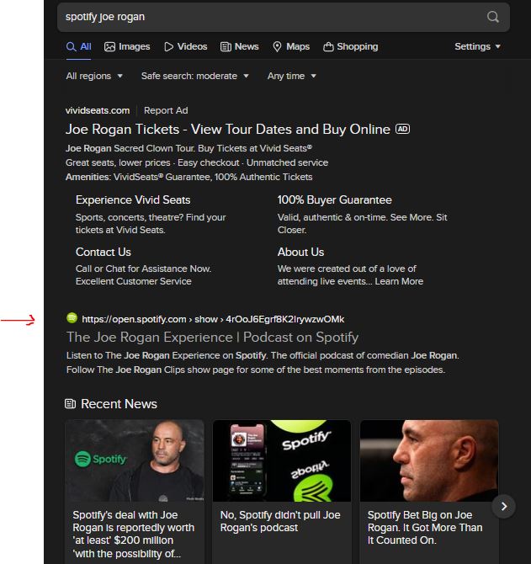Click 'Amenities: VividSeats Guarantee' line

click(x=189, y=177)
